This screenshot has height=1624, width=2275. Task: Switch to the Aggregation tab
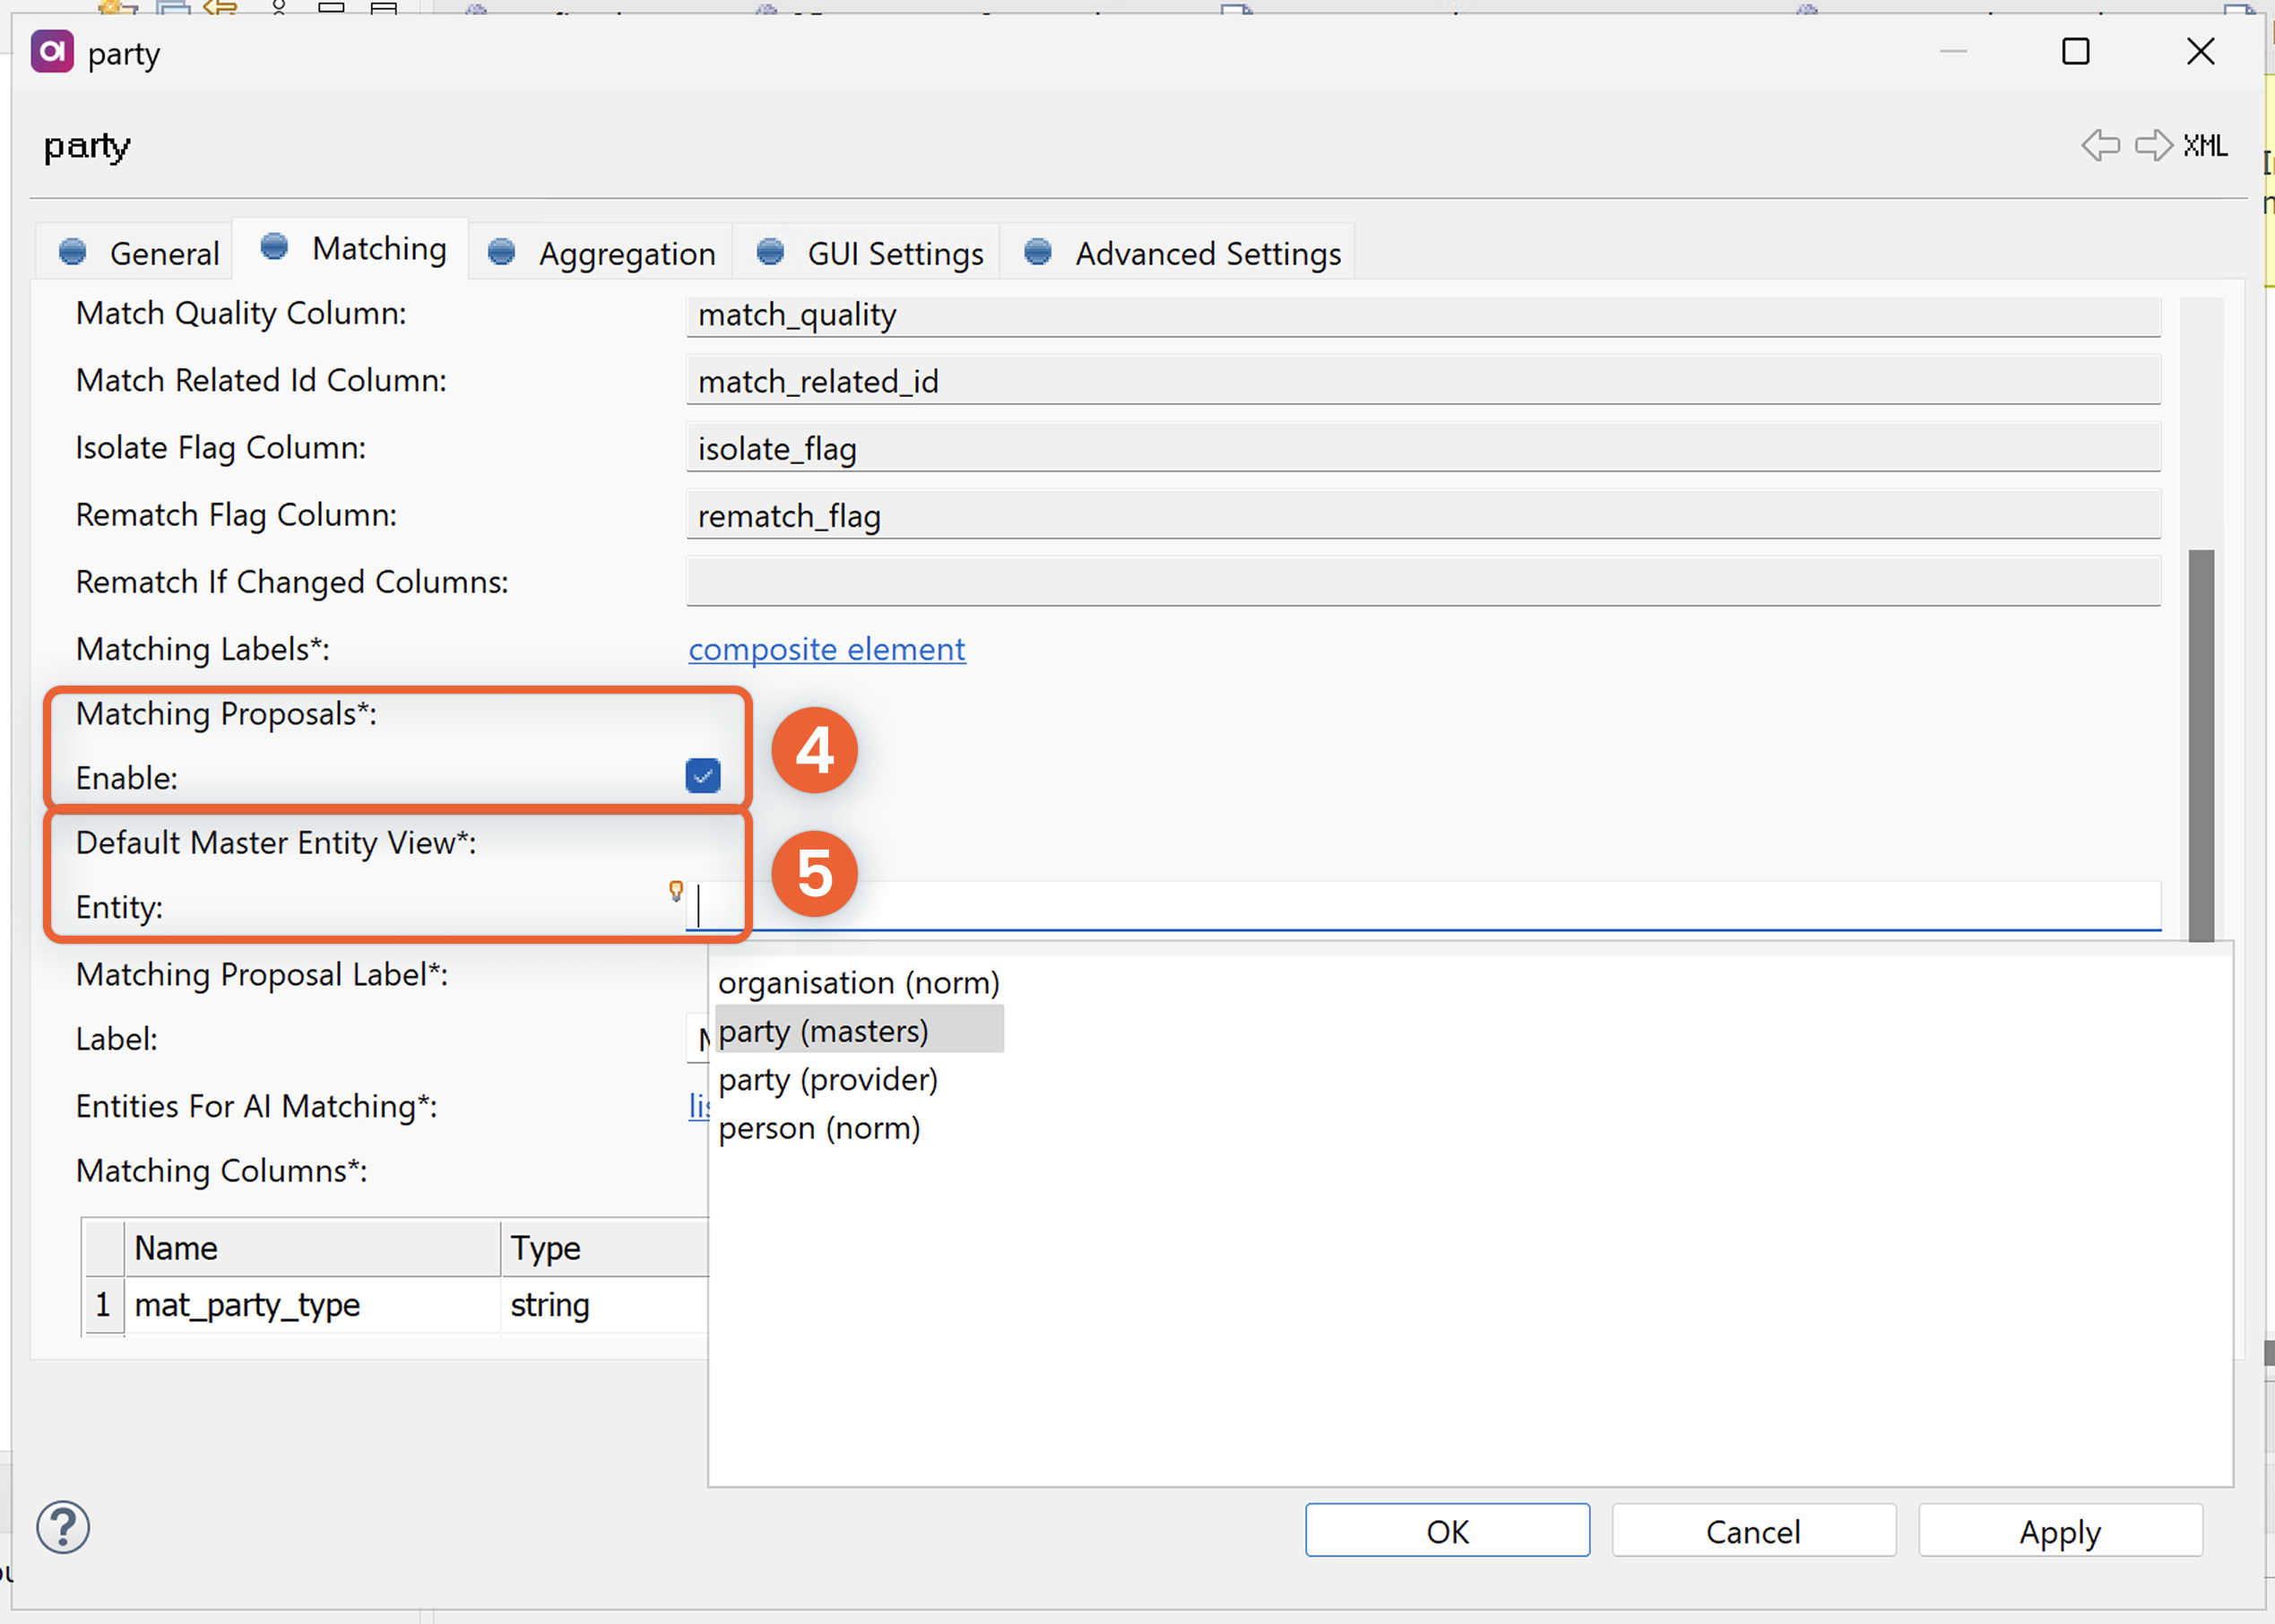(x=627, y=253)
